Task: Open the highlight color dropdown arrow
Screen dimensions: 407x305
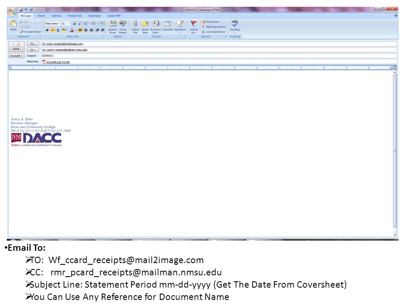Action: click(x=68, y=30)
